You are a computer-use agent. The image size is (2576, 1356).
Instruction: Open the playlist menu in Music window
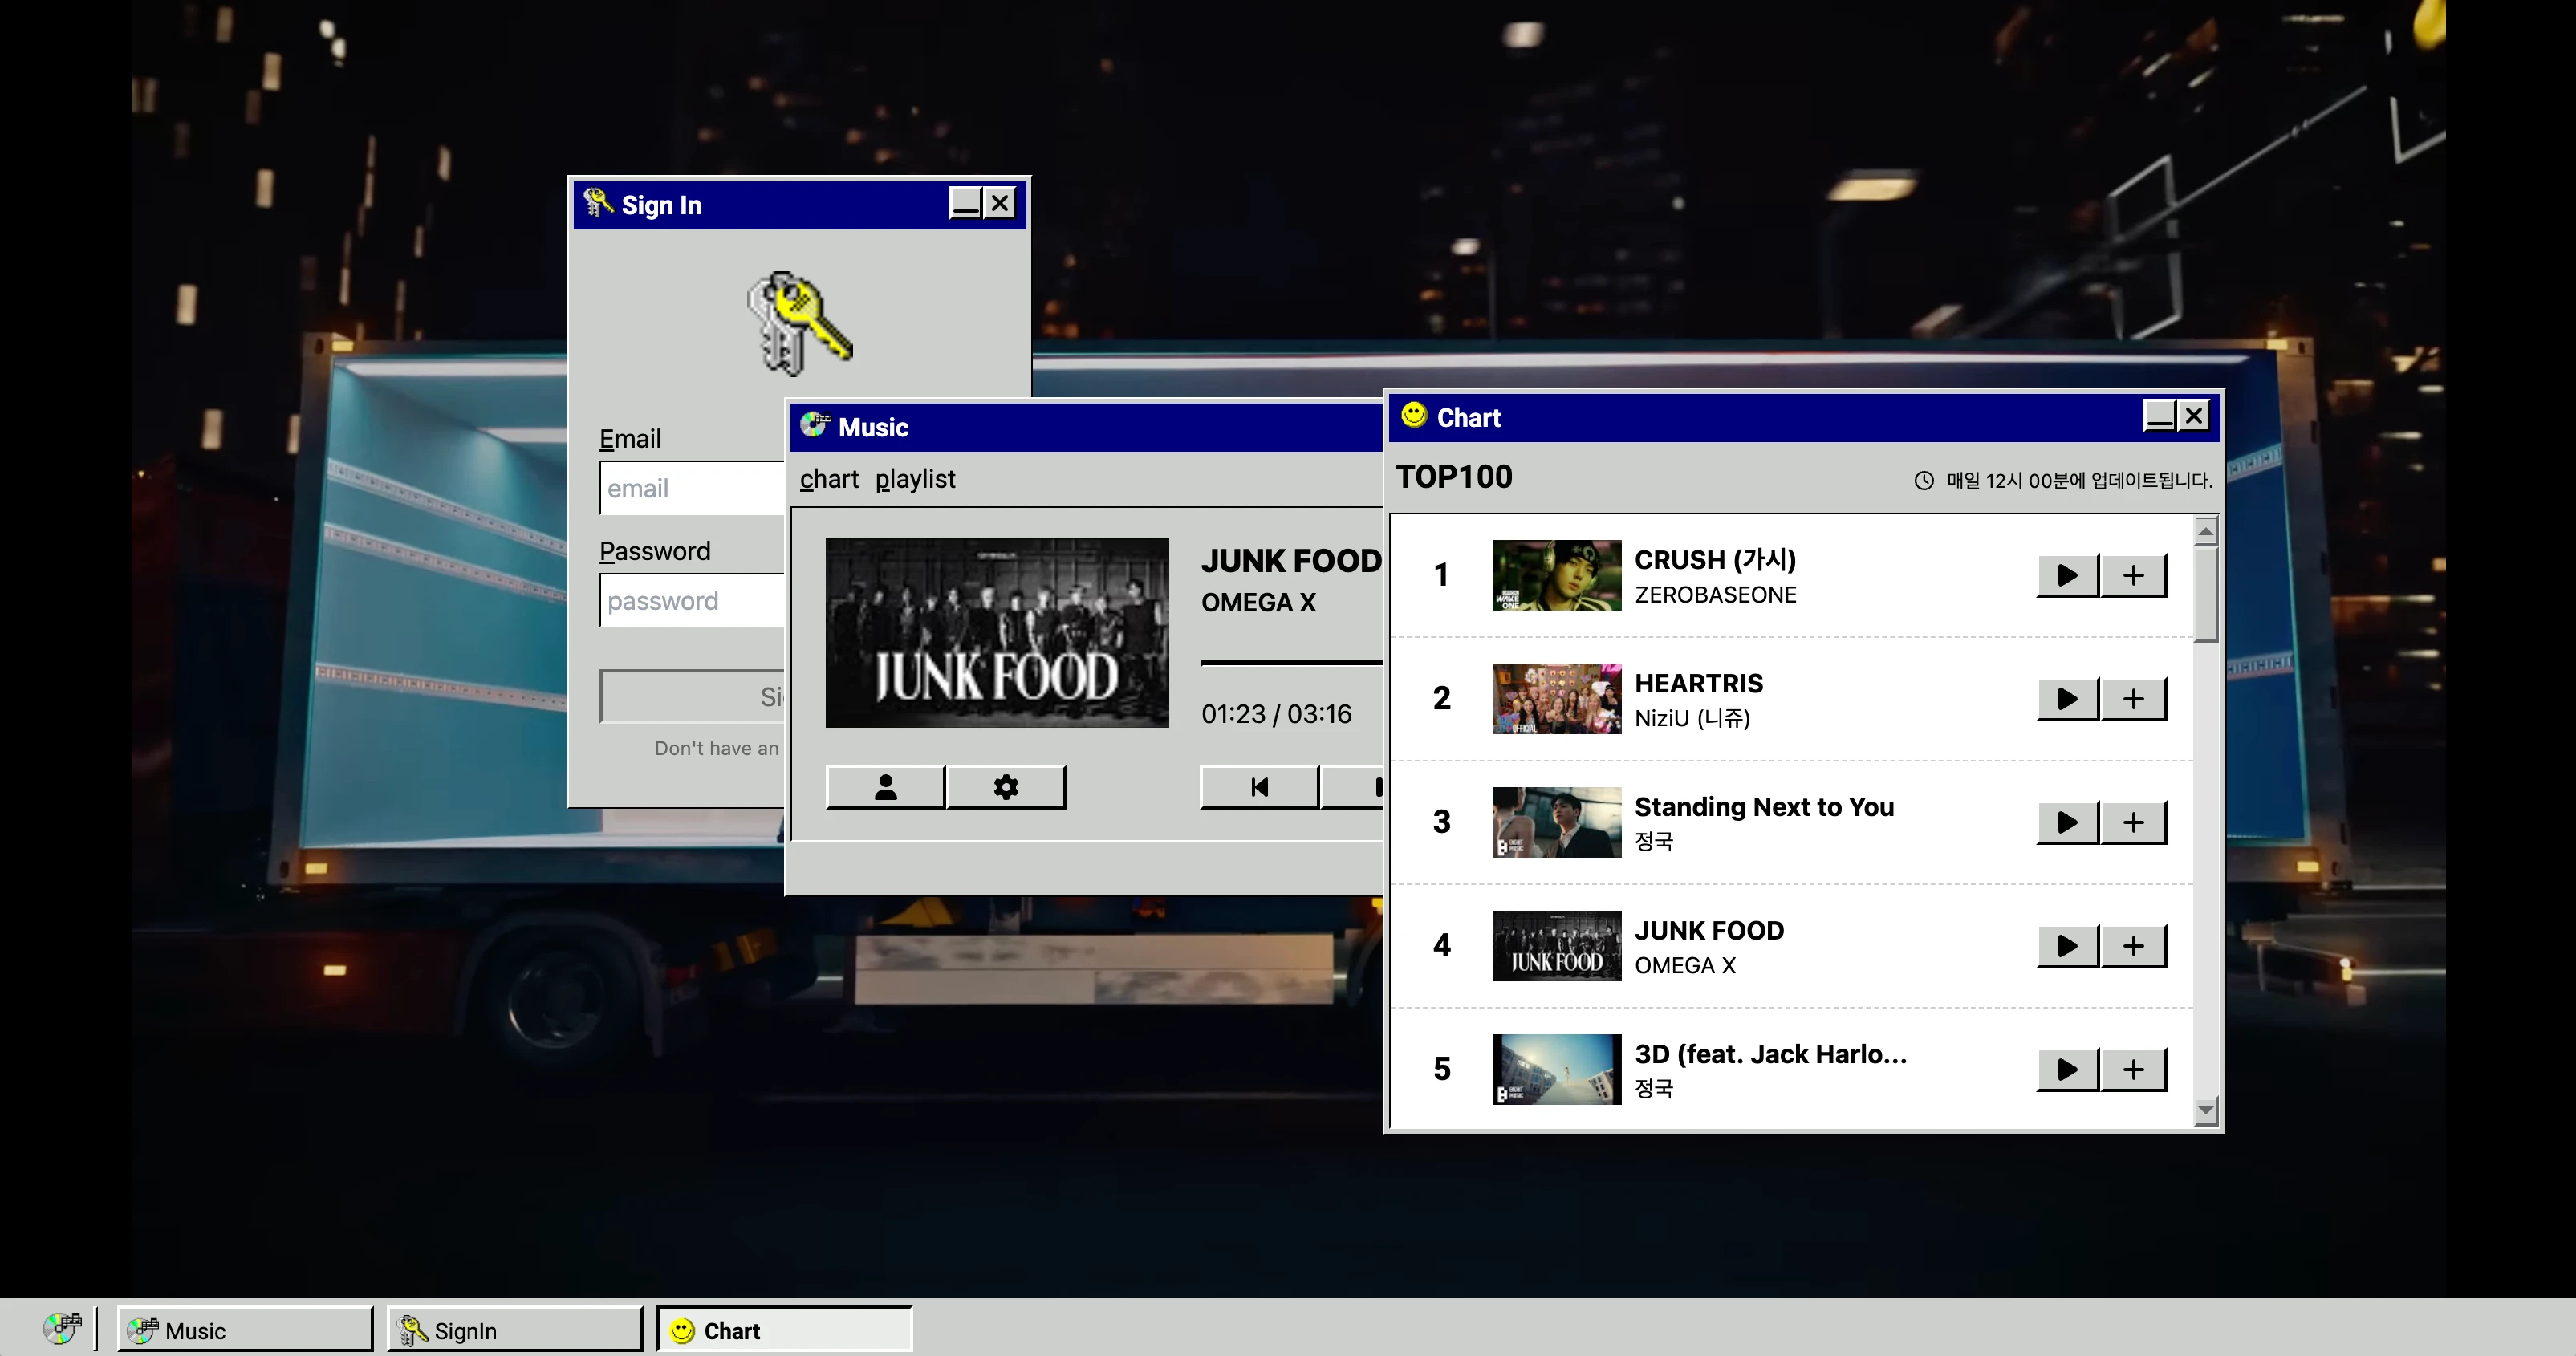[x=915, y=479]
